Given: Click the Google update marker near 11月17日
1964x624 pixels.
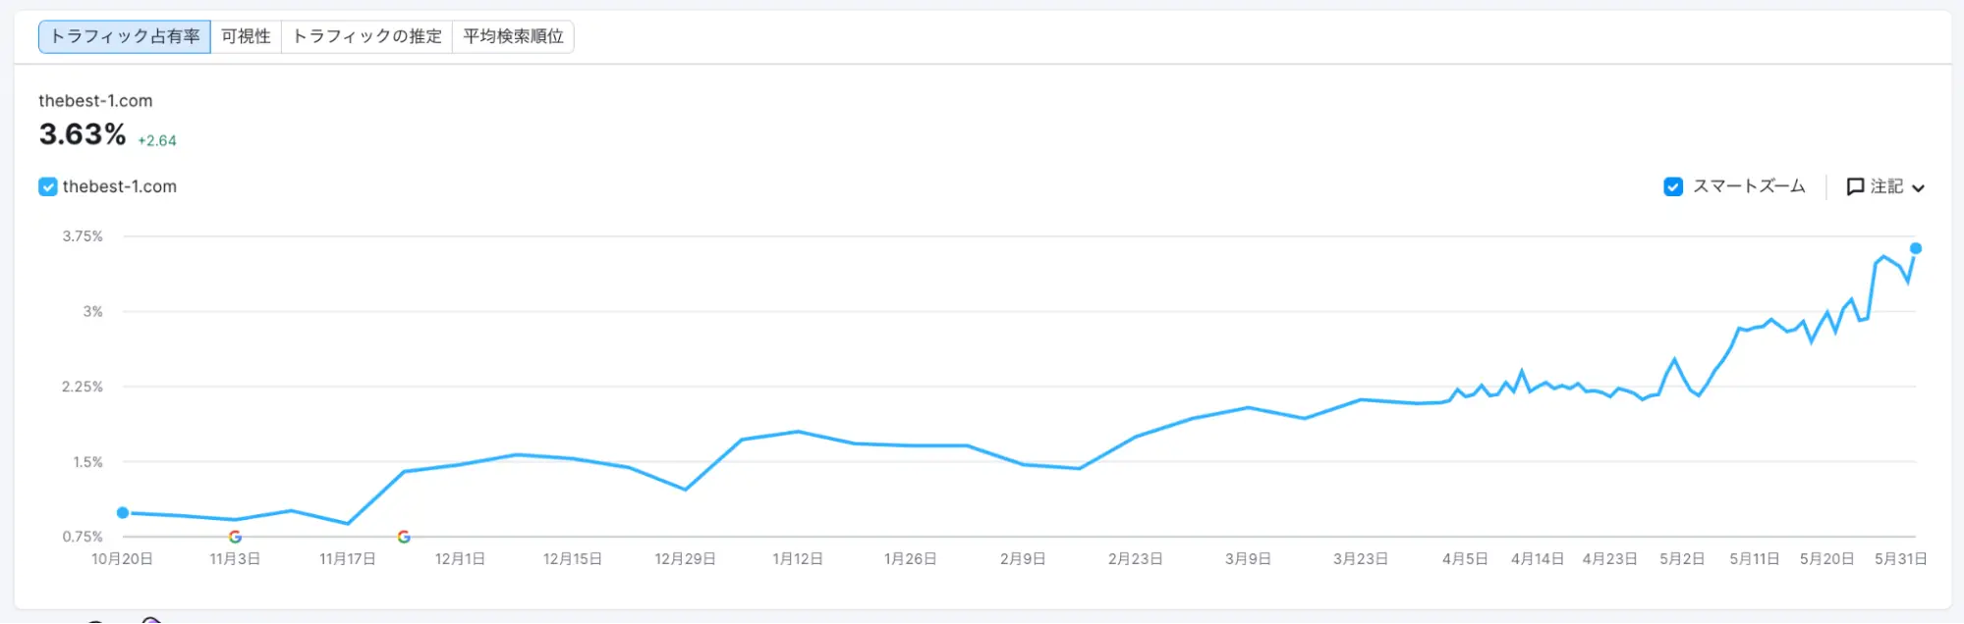Looking at the screenshot, I should tap(404, 537).
